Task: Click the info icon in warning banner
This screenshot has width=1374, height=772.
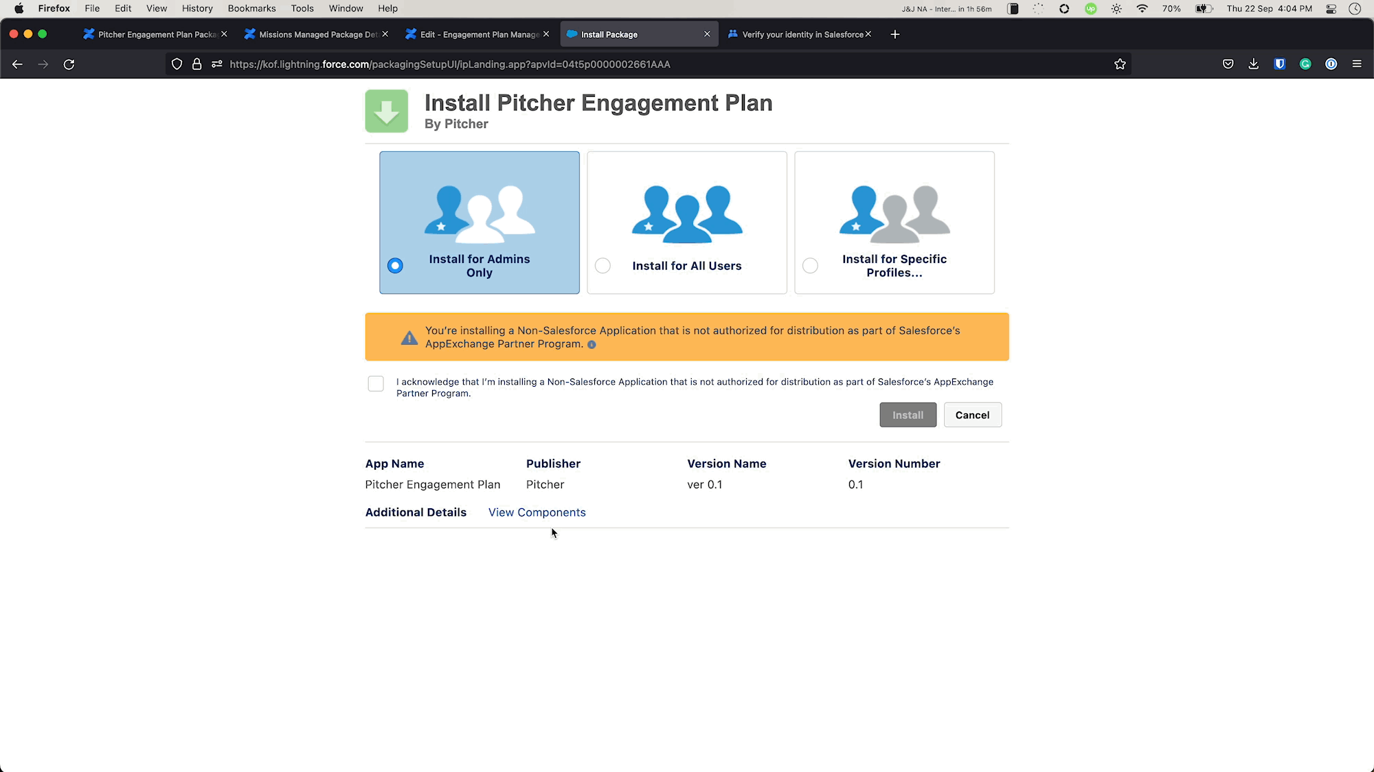Action: pos(592,345)
